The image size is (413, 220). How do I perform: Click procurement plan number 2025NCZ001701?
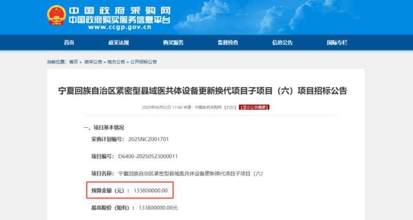click(x=149, y=139)
